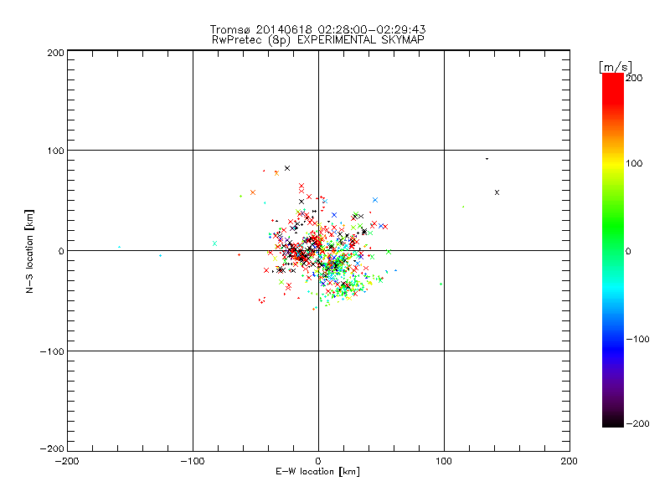Click the y-axis tick label '100'
The width and height of the screenshot is (670, 502).
click(55, 151)
